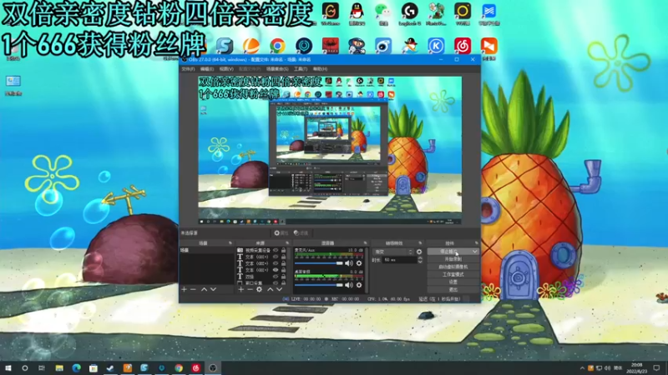Toggle visibility of the video capture device source

(x=276, y=251)
